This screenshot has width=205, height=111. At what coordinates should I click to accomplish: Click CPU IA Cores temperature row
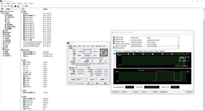pyautogui.click(x=37, y=20)
